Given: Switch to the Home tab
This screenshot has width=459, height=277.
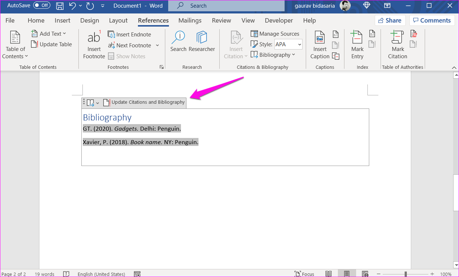Looking at the screenshot, I should [x=36, y=20].
